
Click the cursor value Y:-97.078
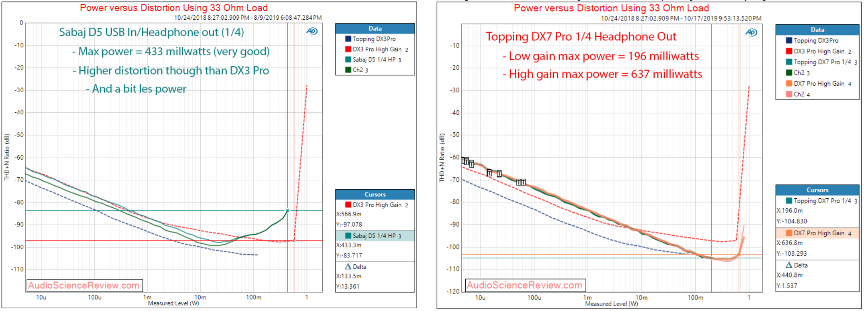pyautogui.click(x=349, y=224)
